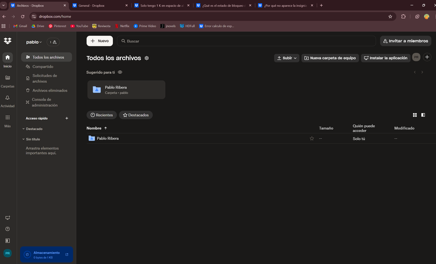Screen dimensions: 436x264
Task: Open storage external link icon
Action: point(66,254)
